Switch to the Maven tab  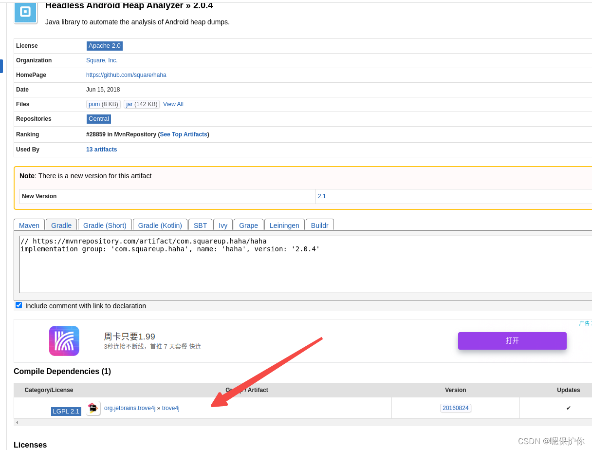pos(29,225)
